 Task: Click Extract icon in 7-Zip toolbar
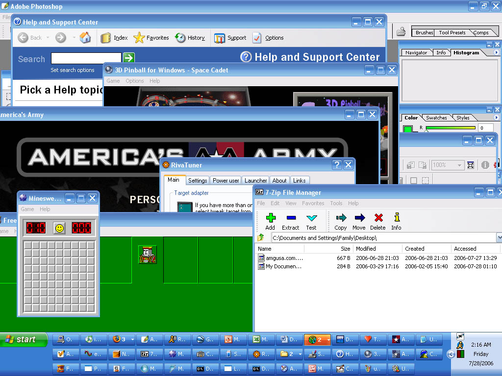point(290,222)
